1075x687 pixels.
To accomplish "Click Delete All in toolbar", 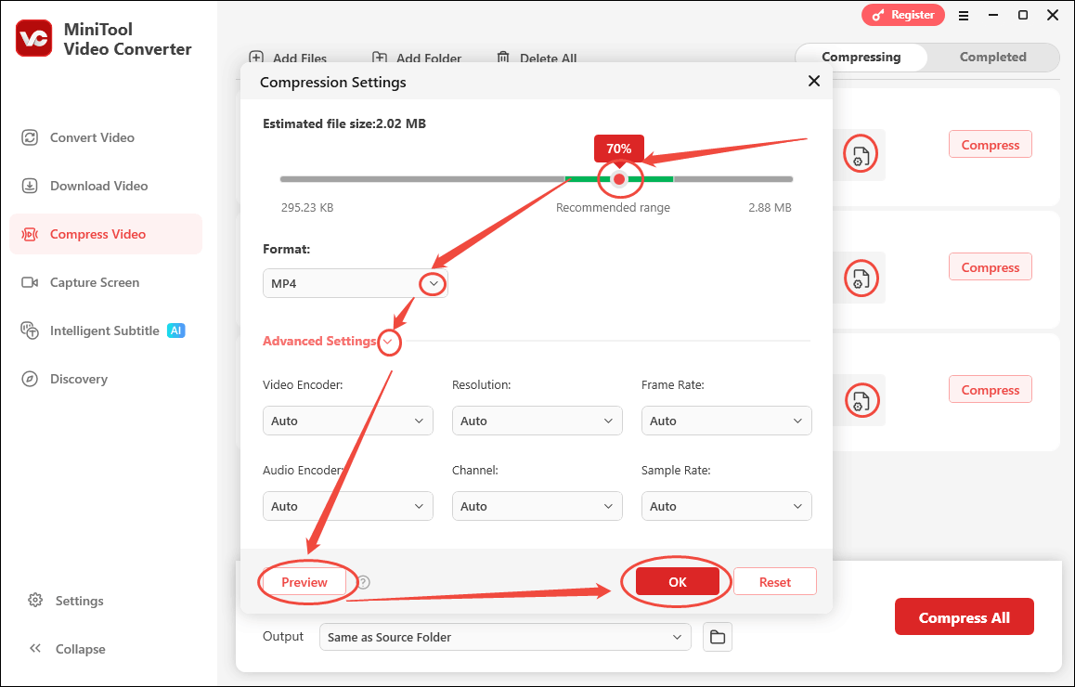I will (537, 58).
